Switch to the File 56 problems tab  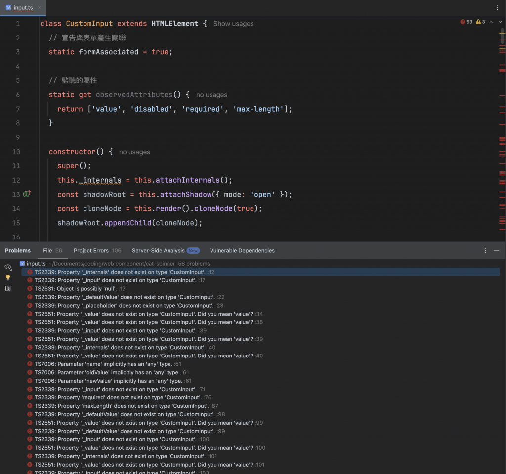(x=52, y=250)
